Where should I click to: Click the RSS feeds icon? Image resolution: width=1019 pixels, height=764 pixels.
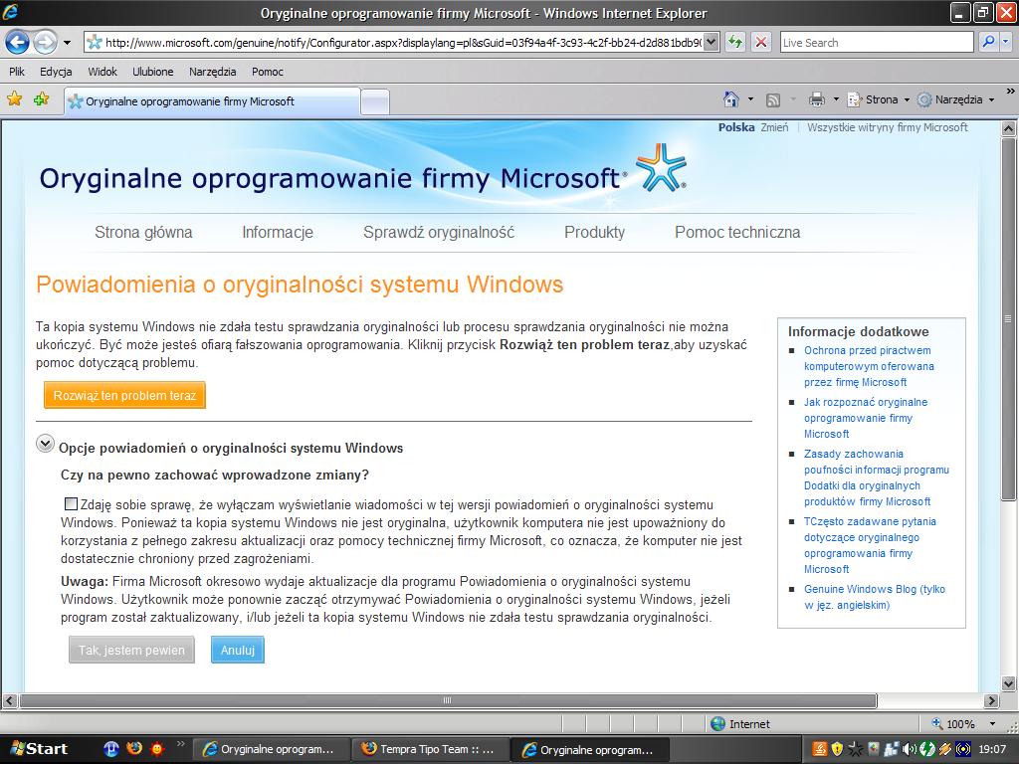pyautogui.click(x=772, y=99)
